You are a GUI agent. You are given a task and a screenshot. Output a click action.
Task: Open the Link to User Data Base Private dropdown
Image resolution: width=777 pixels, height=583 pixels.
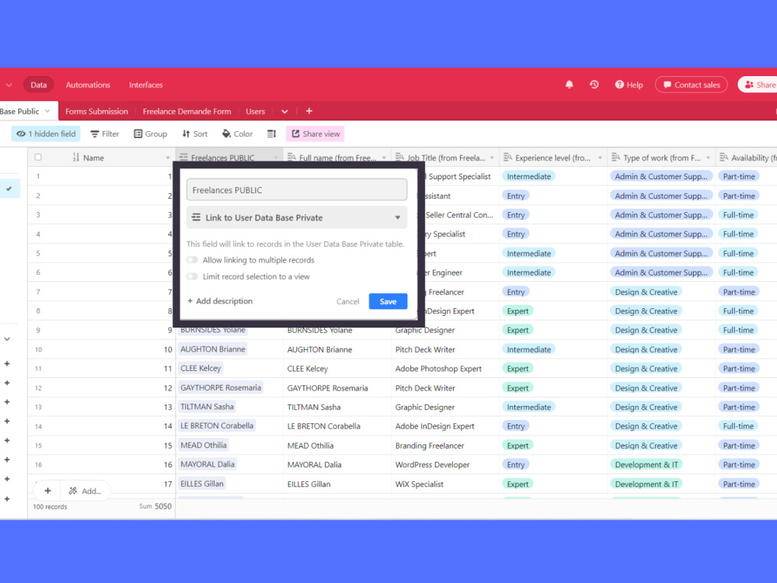click(x=297, y=217)
